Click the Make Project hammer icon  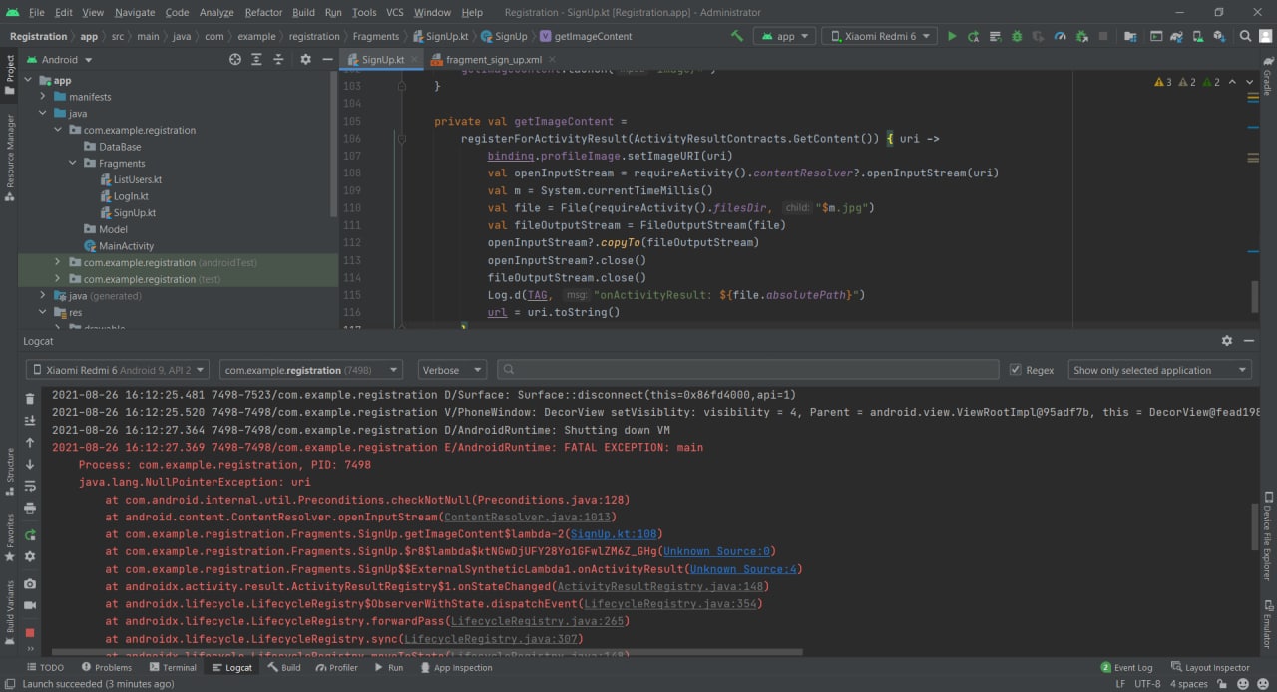coord(737,36)
